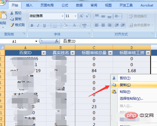Click the font color A button

click(x=74, y=25)
